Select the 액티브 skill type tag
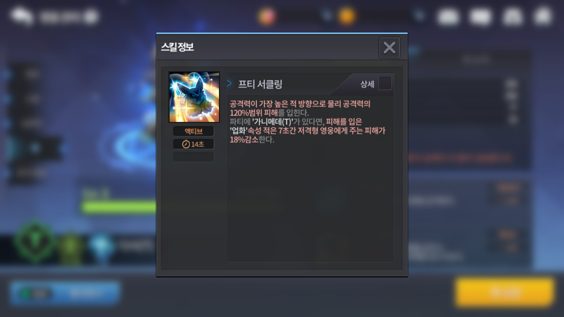Screen dimensions: 564x317 click(x=194, y=131)
